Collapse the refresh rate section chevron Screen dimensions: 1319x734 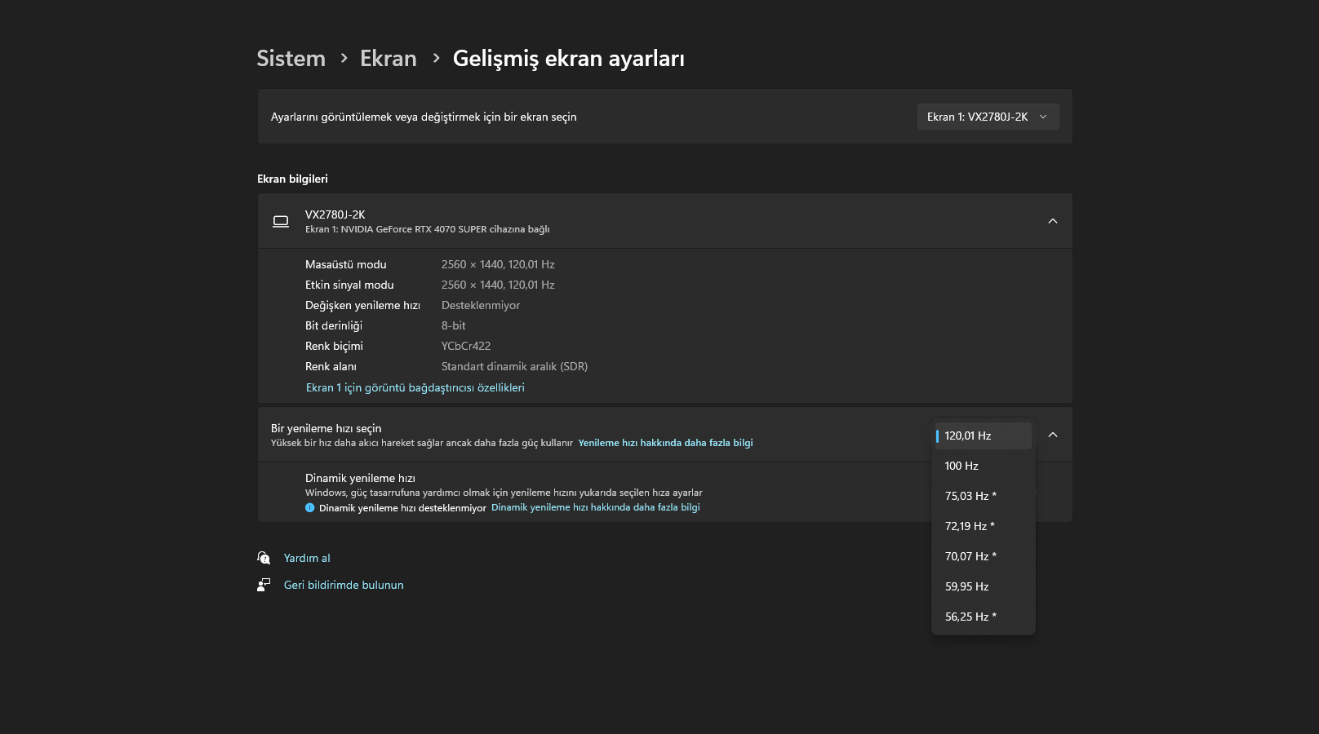tap(1053, 435)
